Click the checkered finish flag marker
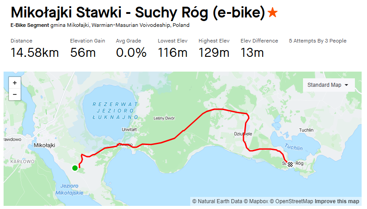Screen dimensions: 367x209 (x=290, y=164)
